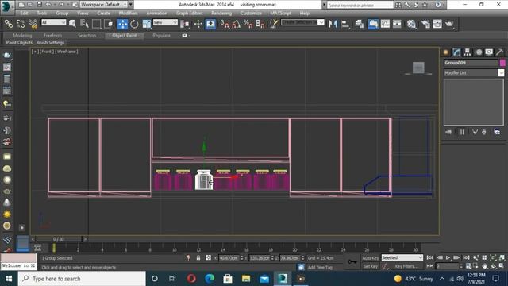508x286 pixels.
Task: Open the Display command panel tab
Action: [489, 52]
